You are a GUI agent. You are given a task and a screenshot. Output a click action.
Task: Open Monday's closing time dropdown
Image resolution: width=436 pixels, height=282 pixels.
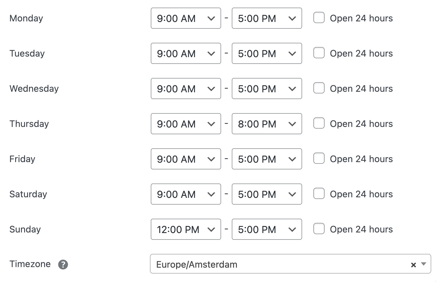click(x=267, y=18)
